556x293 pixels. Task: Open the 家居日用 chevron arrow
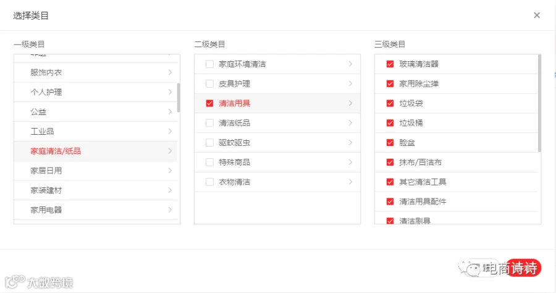[x=171, y=171]
